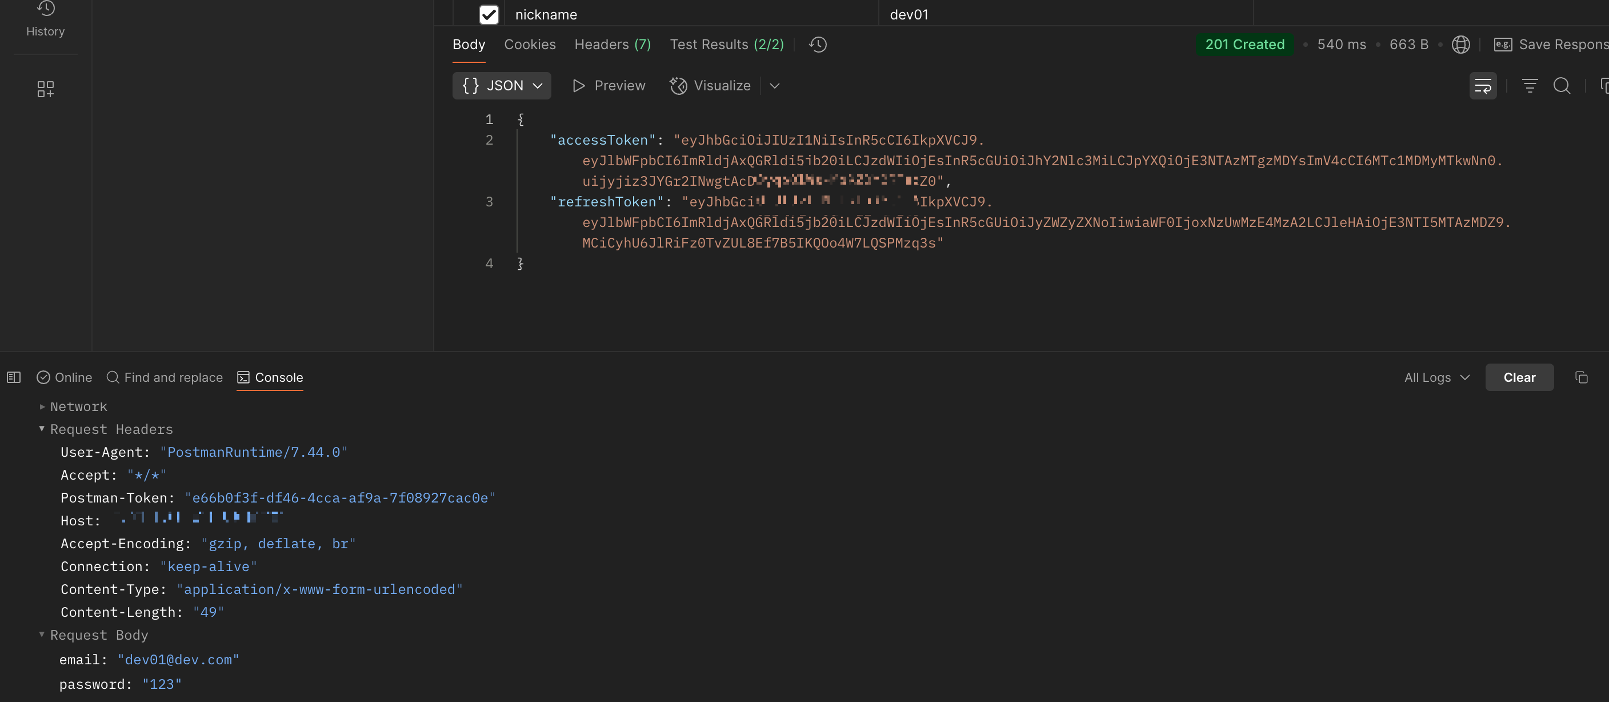Toggle word wrap in response body

(x=1482, y=86)
